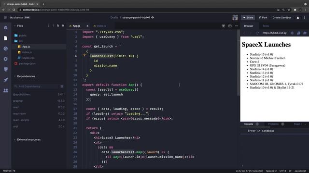Split the editor with layout icon
Viewport: 309px width, 173px height.
224,26
